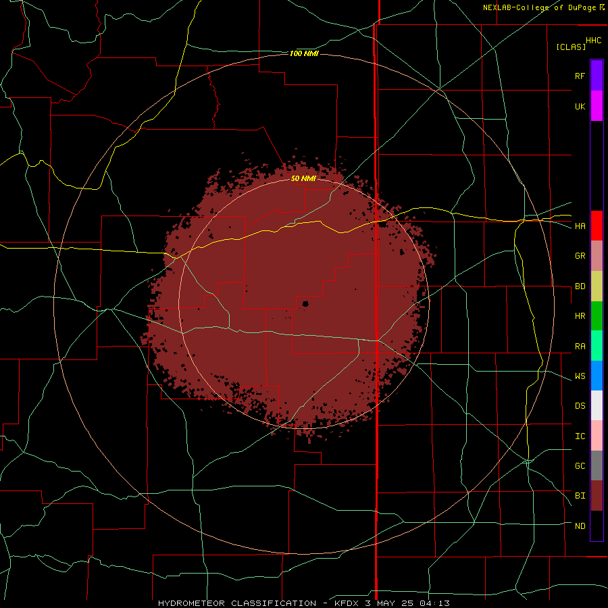This screenshot has width=608, height=608.
Task: Click the IC light pink legend swatch
Action: click(597, 436)
